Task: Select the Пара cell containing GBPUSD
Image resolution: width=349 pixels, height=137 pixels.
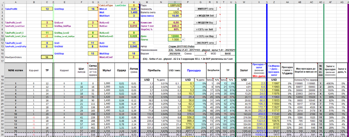Action: [x=175, y=5]
